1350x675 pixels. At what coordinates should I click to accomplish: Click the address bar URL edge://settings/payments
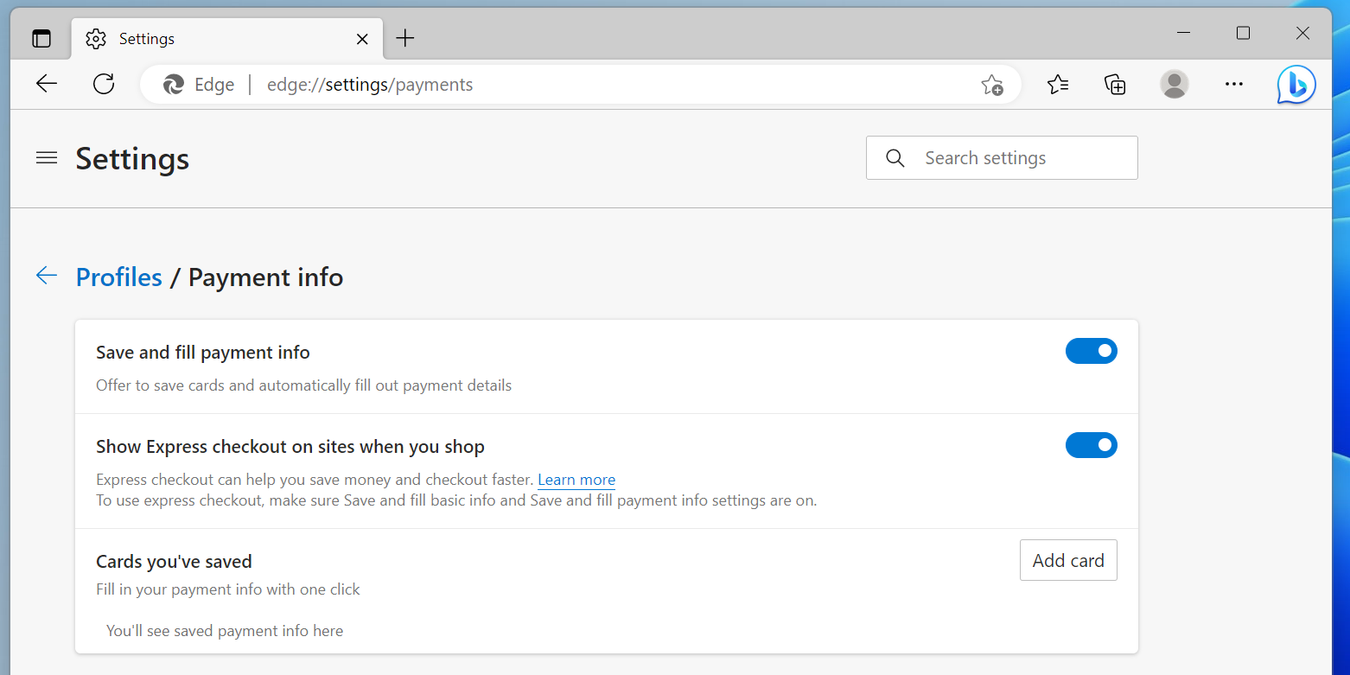pyautogui.click(x=370, y=85)
